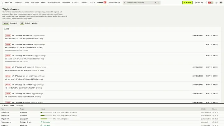This screenshot has height=126, width=224.
Task: Show All severity alarms
Action: pos(22,23)
